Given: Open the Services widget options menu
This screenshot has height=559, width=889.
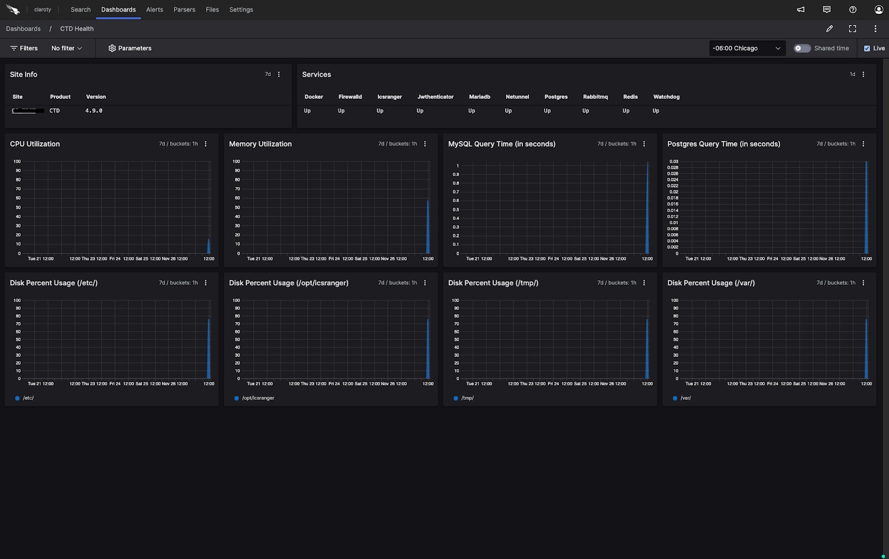Looking at the screenshot, I should click(863, 74).
